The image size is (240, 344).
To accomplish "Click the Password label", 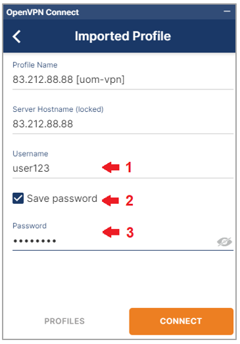I will pyautogui.click(x=30, y=226).
